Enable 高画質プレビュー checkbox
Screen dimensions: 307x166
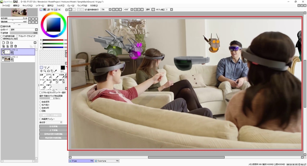click(40, 119)
